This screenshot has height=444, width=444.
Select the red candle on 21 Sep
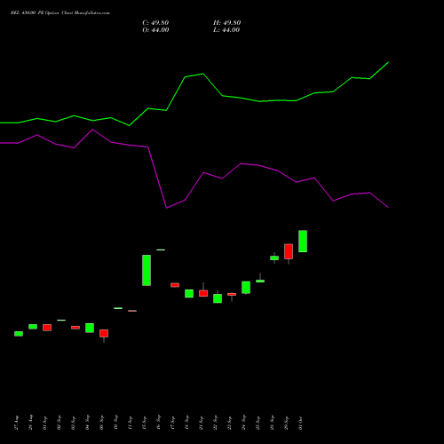click(x=203, y=293)
